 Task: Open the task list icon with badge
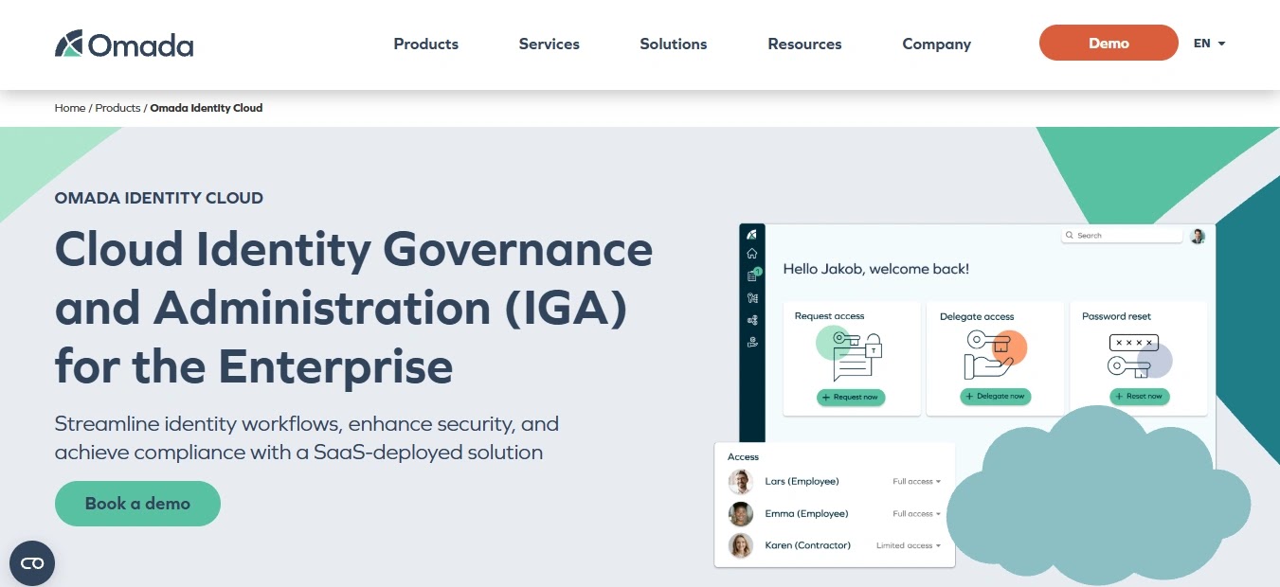tap(752, 276)
